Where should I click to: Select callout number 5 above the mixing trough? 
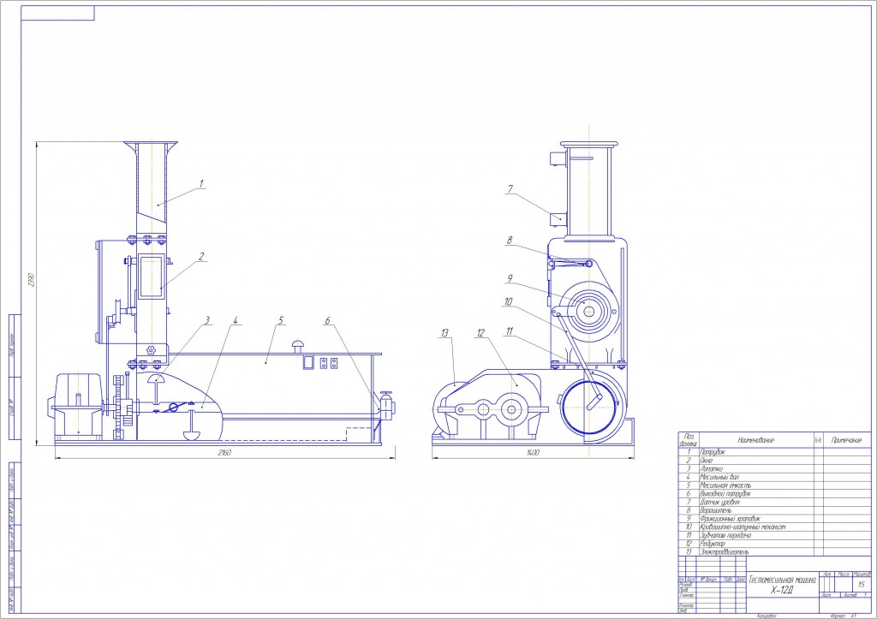click(281, 320)
